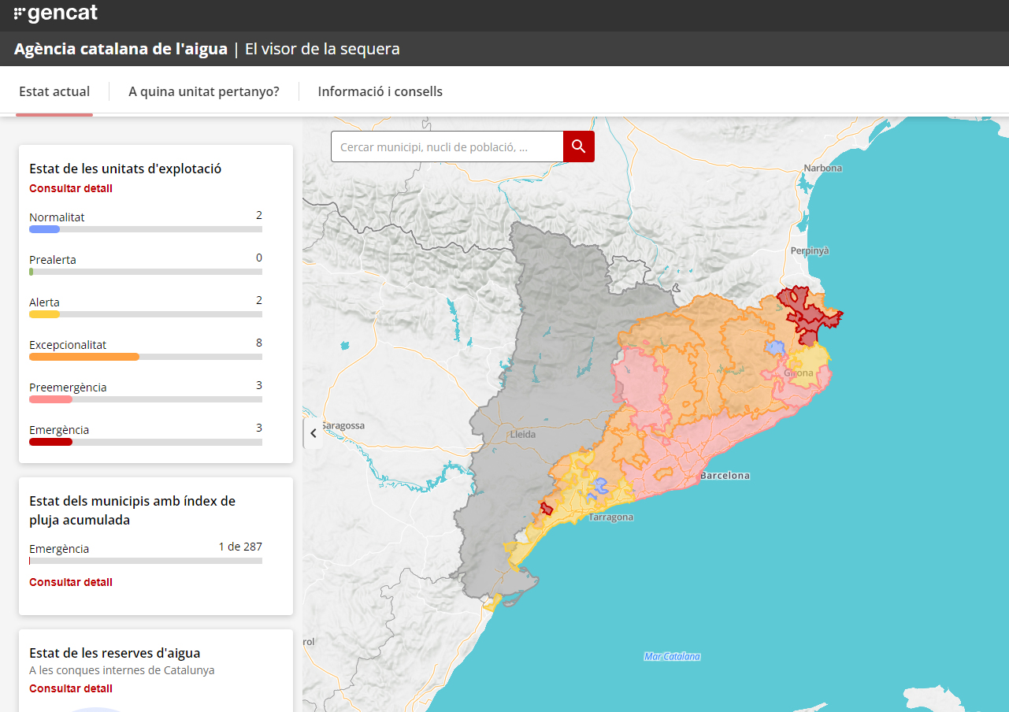The width and height of the screenshot is (1009, 712).
Task: Click the yellow Alerta progress bar
Action: [x=146, y=314]
